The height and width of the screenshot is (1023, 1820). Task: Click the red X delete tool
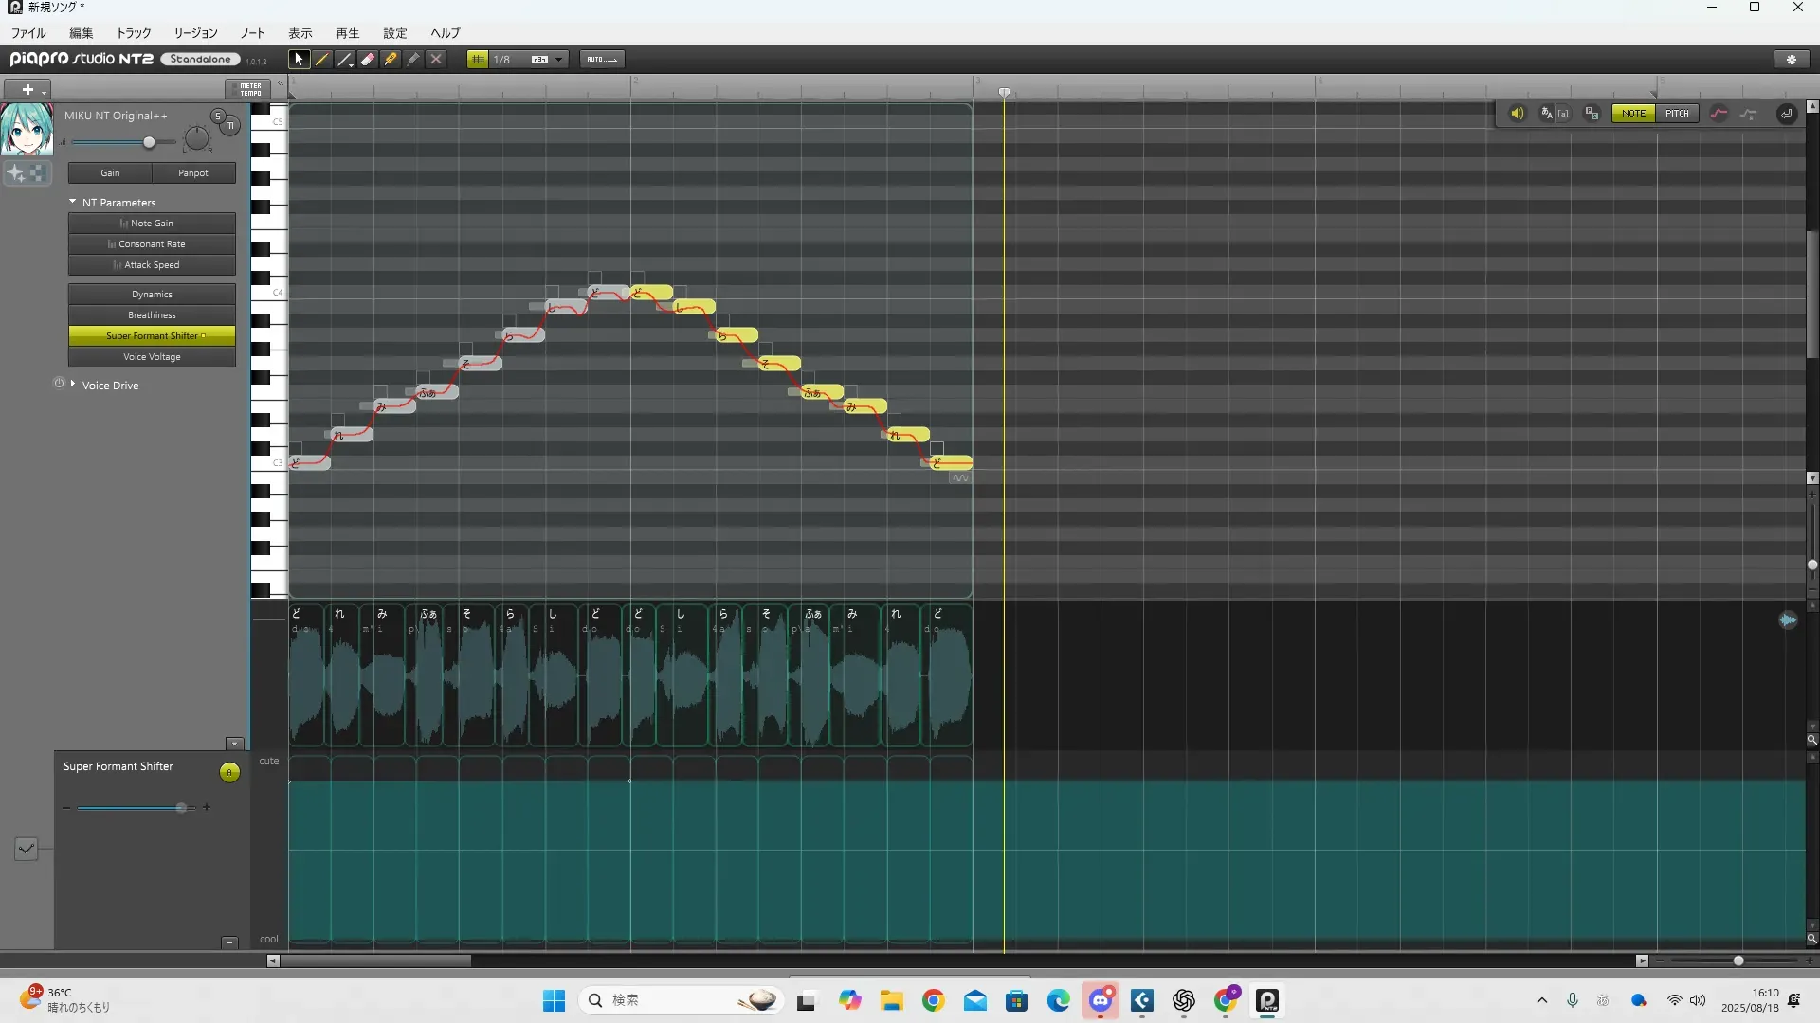(x=436, y=59)
